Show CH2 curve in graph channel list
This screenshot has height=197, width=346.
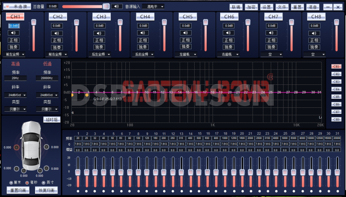point(336,74)
